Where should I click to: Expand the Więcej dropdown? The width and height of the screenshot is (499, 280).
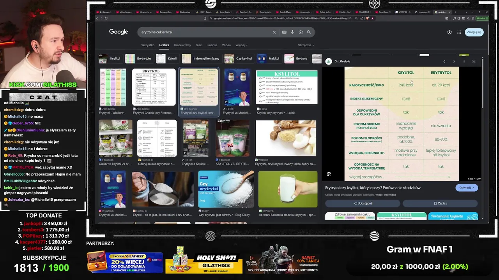(x=241, y=45)
